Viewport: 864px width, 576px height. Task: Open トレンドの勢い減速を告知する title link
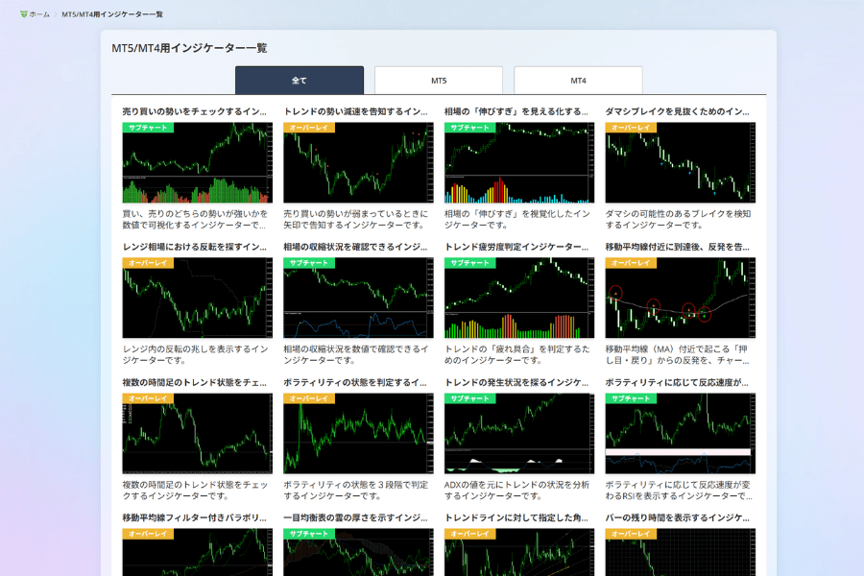pyautogui.click(x=355, y=111)
